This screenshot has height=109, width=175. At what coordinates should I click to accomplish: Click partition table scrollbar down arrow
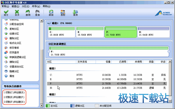170,101
